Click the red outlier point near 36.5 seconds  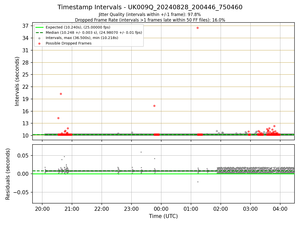tap(197, 28)
